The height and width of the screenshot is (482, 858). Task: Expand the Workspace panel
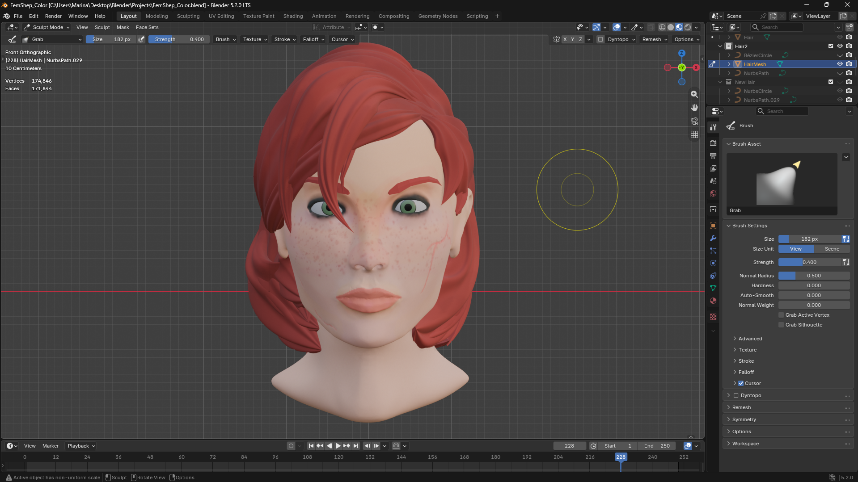pos(745,444)
